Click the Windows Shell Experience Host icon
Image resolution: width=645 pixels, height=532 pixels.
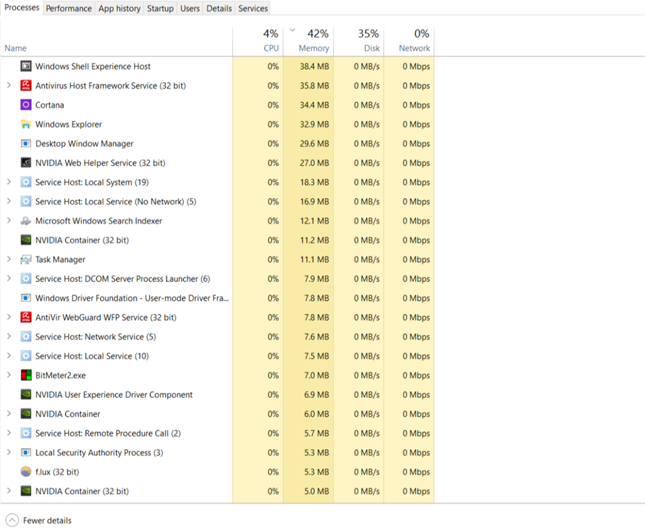[x=26, y=66]
